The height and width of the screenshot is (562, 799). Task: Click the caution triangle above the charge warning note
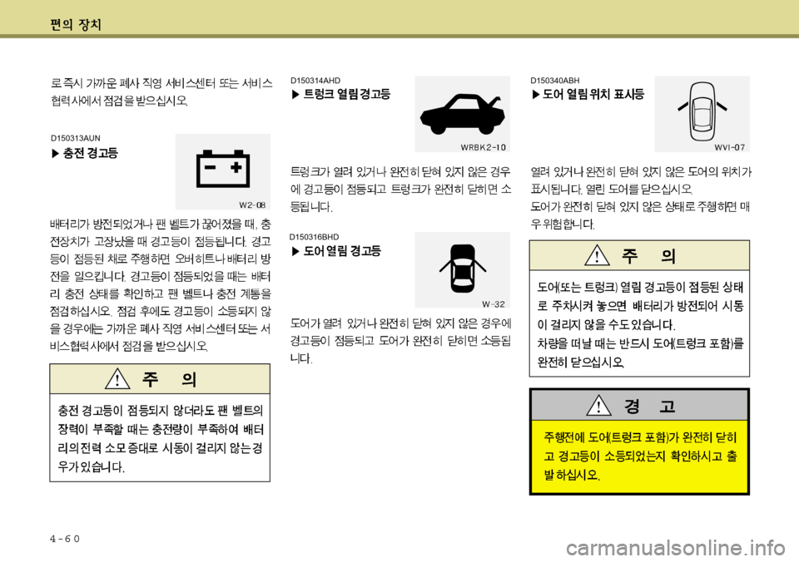click(117, 379)
